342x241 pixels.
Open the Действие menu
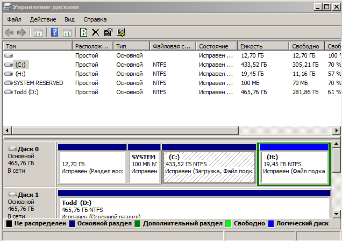coord(43,19)
